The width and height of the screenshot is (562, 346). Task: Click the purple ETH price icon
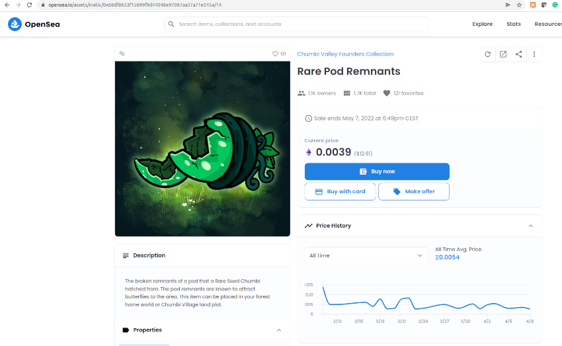[308, 152]
